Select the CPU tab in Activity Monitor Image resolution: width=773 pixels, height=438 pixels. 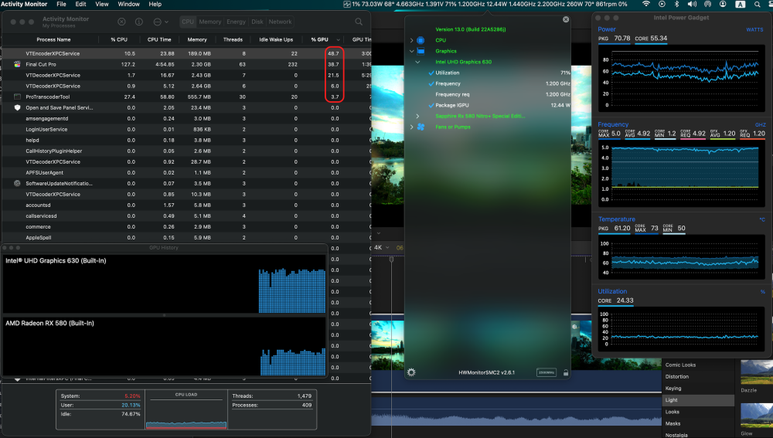(188, 22)
